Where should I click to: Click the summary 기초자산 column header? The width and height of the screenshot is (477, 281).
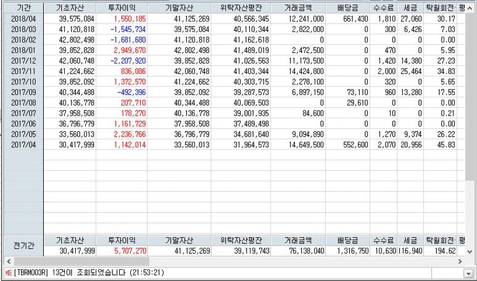(70, 240)
